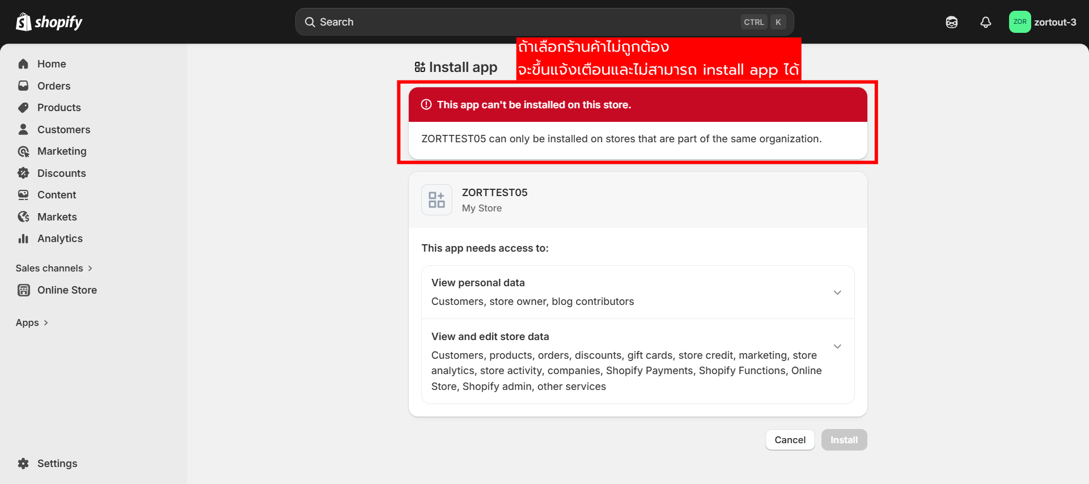Click the ZORTTEST05 app icon
The image size is (1089, 484).
pos(437,200)
